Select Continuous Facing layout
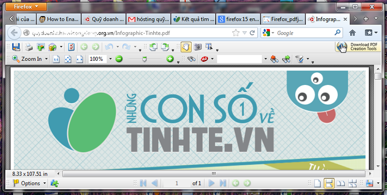The width and height of the screenshot is (387, 195). tap(352, 183)
